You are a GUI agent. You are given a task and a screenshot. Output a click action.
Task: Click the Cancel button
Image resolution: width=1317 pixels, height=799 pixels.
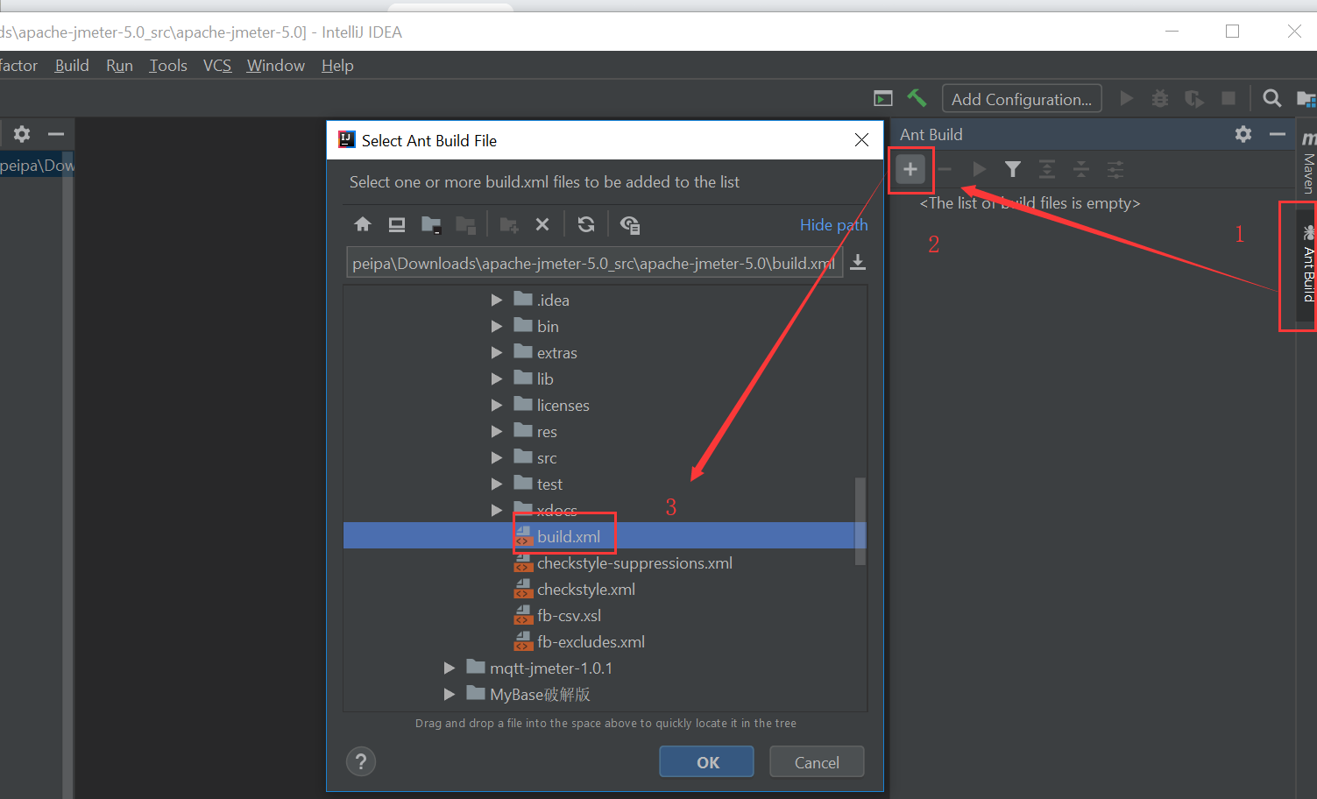point(817,761)
